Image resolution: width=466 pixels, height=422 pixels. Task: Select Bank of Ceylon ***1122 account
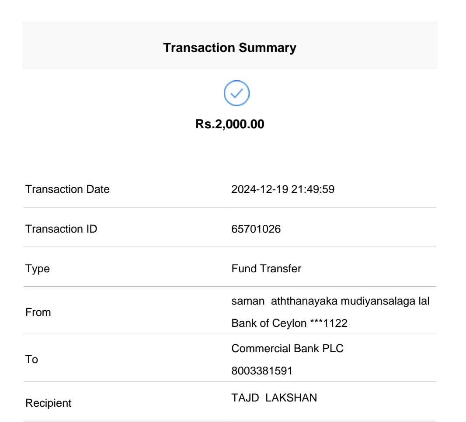tap(282, 323)
